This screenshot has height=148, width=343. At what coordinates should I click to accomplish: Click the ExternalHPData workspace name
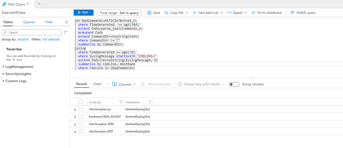(x=14, y=13)
